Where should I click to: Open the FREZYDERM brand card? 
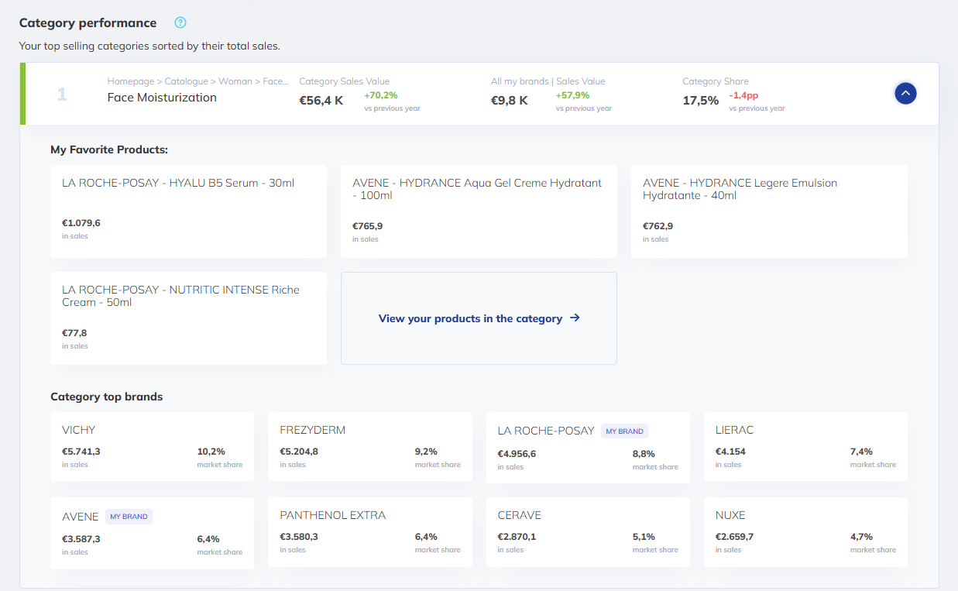click(x=369, y=446)
